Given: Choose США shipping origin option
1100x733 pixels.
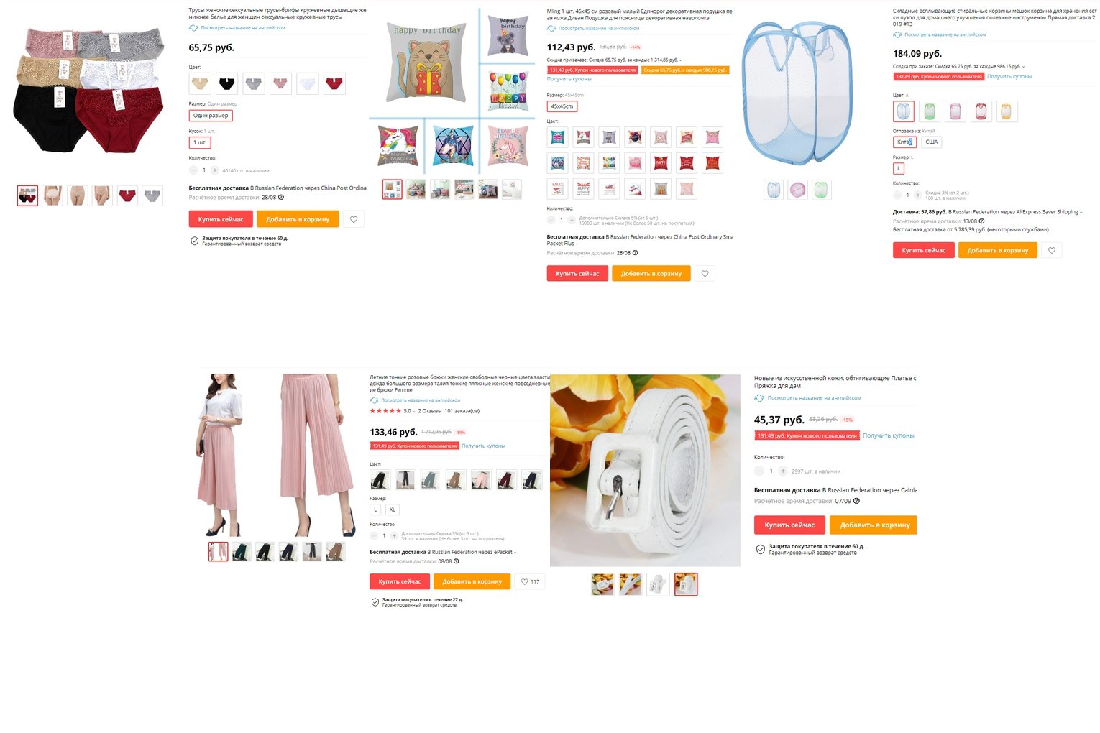Looking at the screenshot, I should pos(932,142).
